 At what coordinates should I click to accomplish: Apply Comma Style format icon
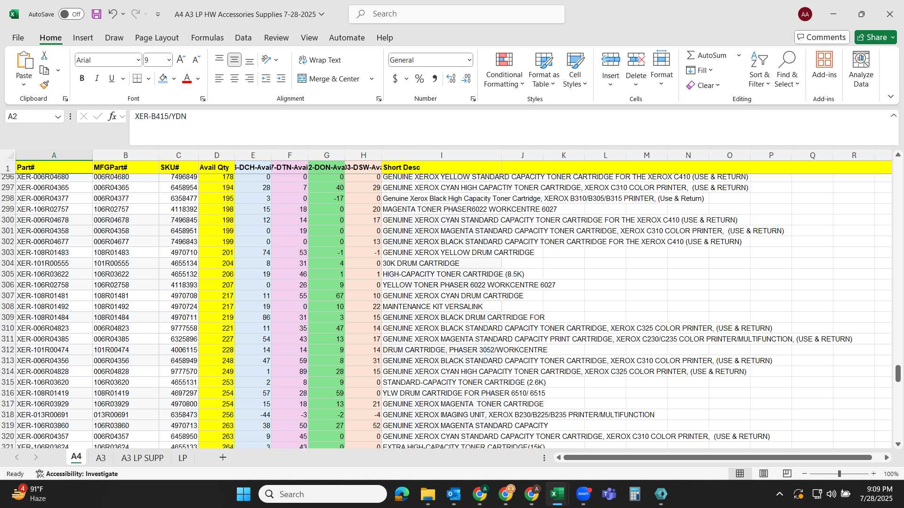(x=435, y=79)
